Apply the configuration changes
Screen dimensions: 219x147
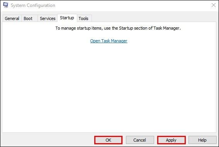(171, 140)
